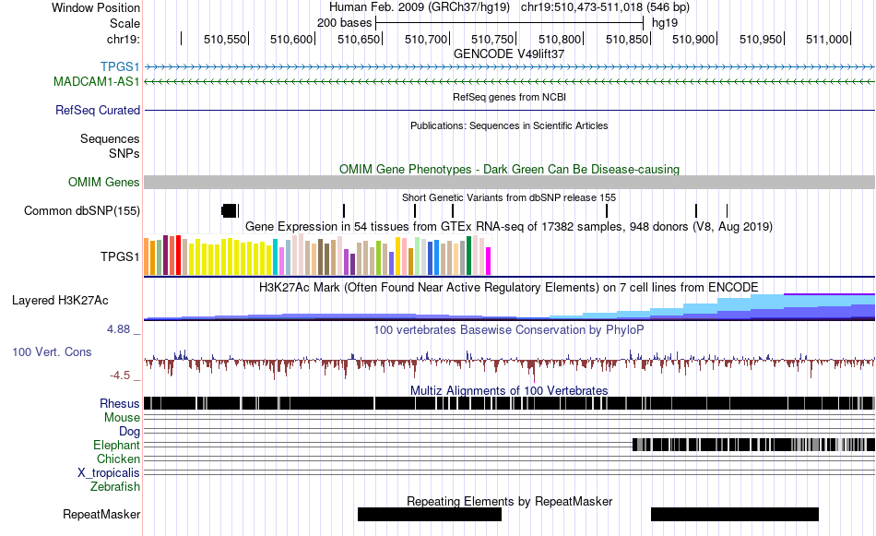Click the 100 Vert. Cons track label
876x536 pixels.
pos(52,352)
